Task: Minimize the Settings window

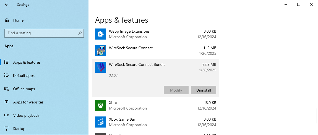Action: (x=286, y=4)
